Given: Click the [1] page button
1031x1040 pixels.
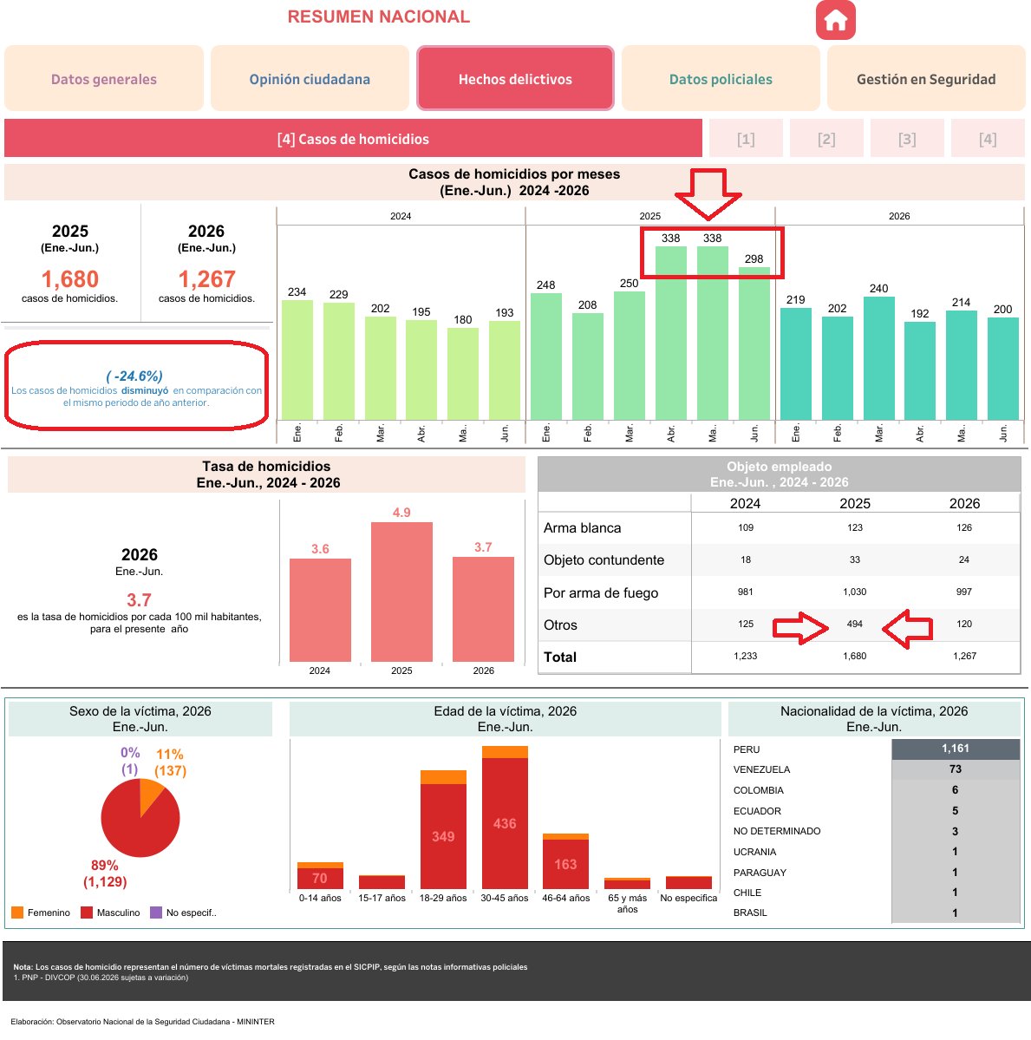Looking at the screenshot, I should pos(746,139).
